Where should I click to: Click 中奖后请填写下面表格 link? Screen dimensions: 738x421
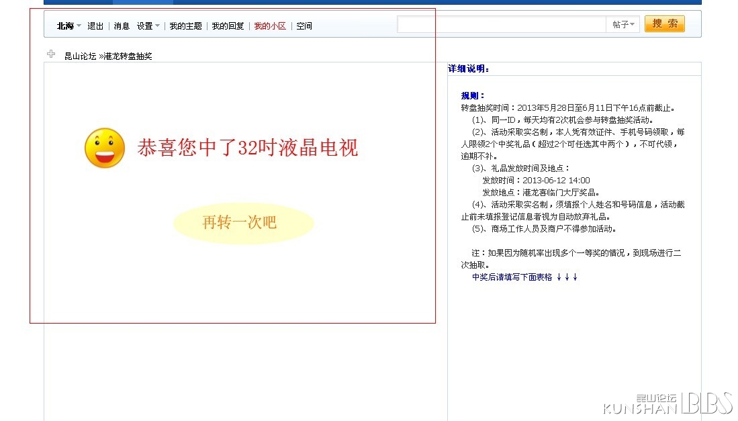click(x=524, y=277)
